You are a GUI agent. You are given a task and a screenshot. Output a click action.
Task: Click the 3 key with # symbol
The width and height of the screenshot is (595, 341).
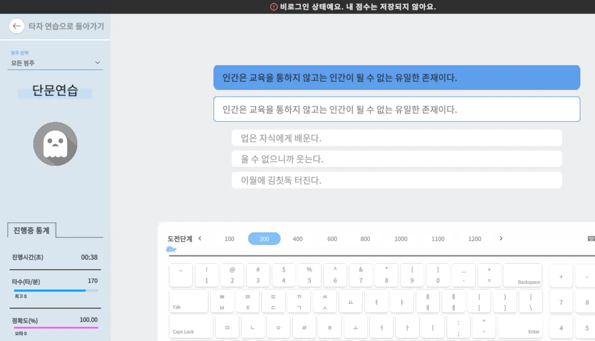(258, 275)
